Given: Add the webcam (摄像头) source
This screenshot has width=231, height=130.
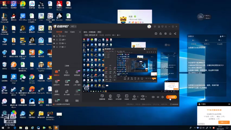Looking at the screenshot, I should tap(110, 97).
